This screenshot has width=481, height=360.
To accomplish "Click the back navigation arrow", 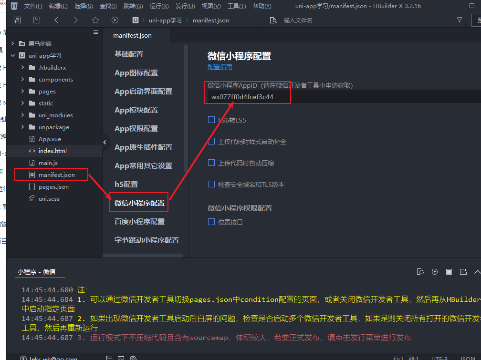I will click(56, 20).
